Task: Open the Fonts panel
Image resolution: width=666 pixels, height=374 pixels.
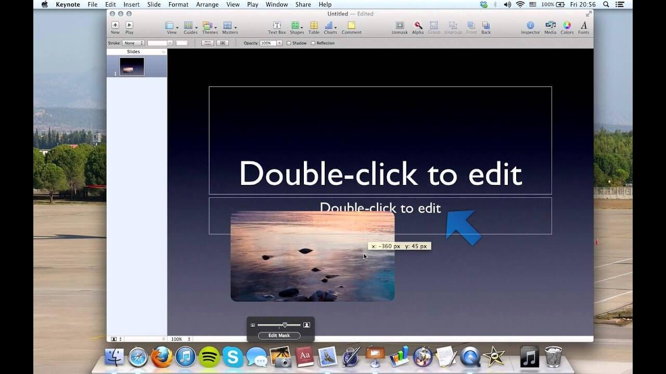Action: pyautogui.click(x=584, y=28)
